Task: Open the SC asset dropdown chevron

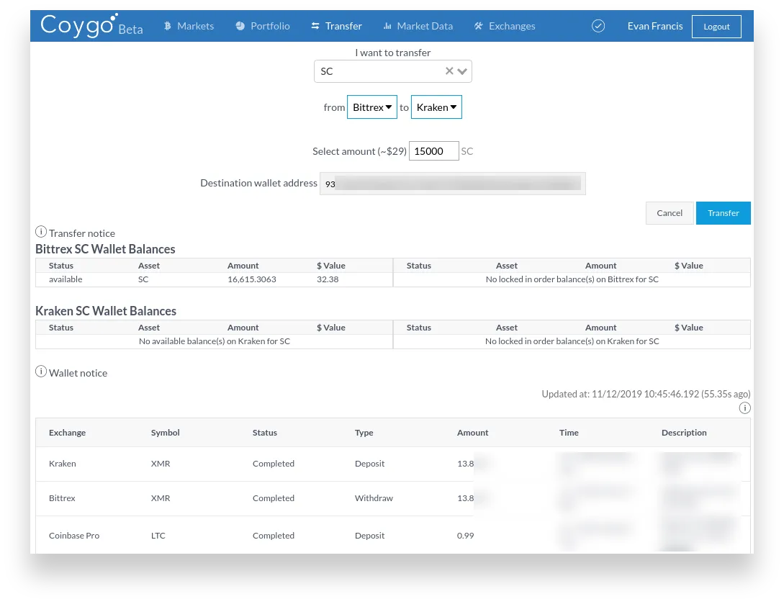Action: pos(462,71)
